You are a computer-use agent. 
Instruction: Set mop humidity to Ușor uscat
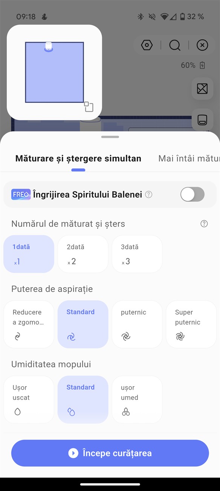coord(29,400)
